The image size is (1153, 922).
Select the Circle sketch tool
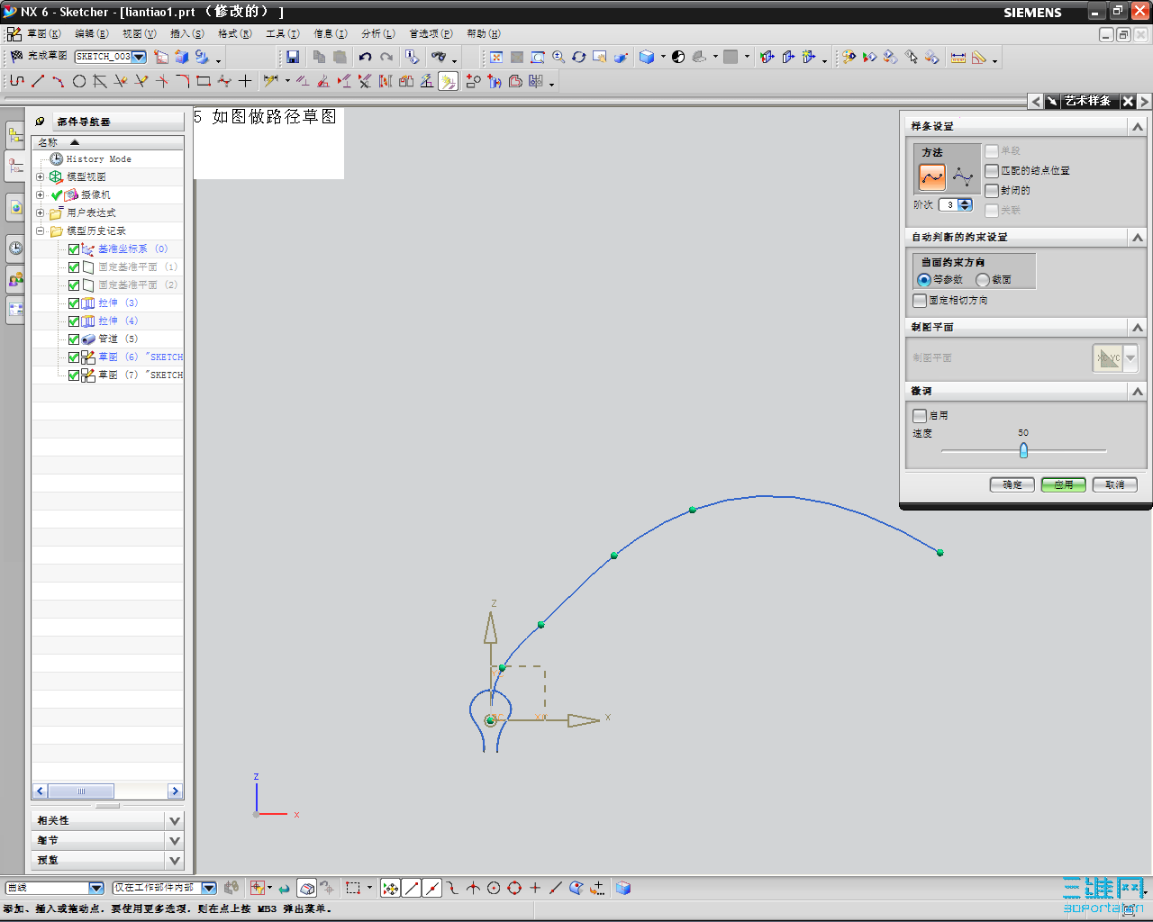pyautogui.click(x=79, y=81)
